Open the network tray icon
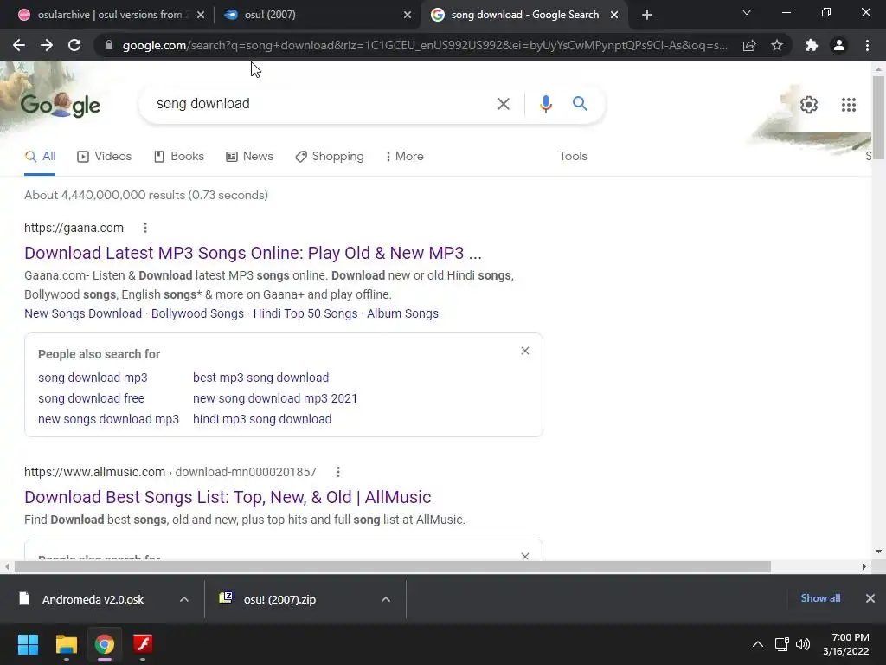 781,644
